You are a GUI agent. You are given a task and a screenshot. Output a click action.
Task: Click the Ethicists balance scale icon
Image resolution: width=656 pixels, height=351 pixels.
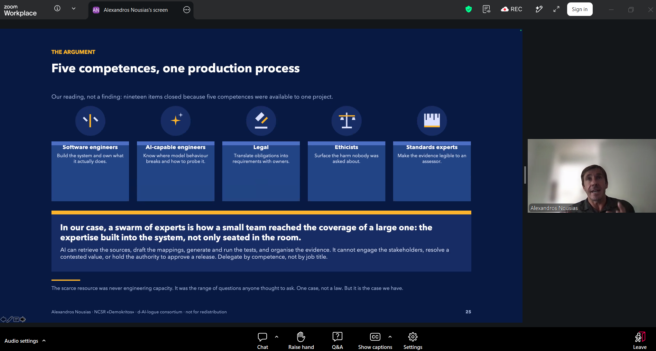347,121
